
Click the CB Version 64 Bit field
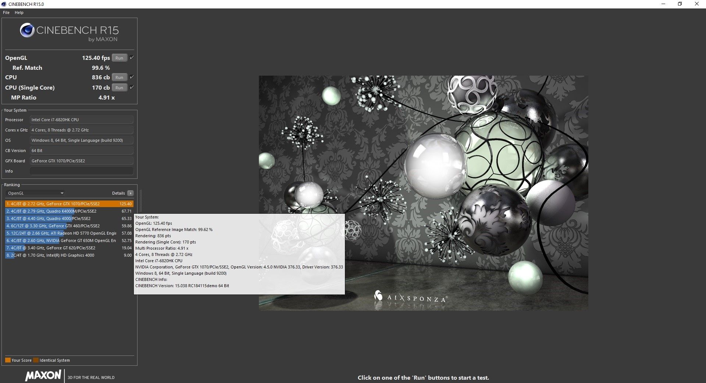tap(81, 151)
